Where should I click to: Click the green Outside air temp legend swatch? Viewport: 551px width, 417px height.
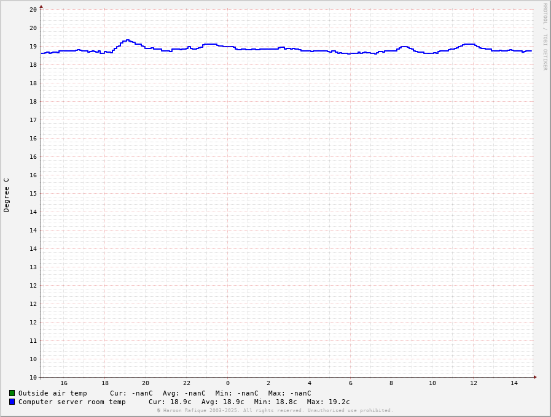(x=12, y=393)
